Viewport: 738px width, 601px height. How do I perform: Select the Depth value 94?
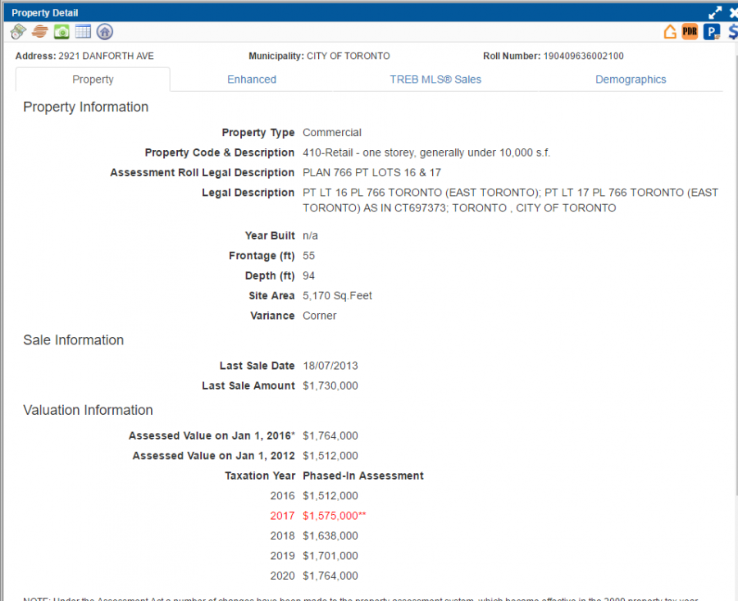tap(309, 275)
